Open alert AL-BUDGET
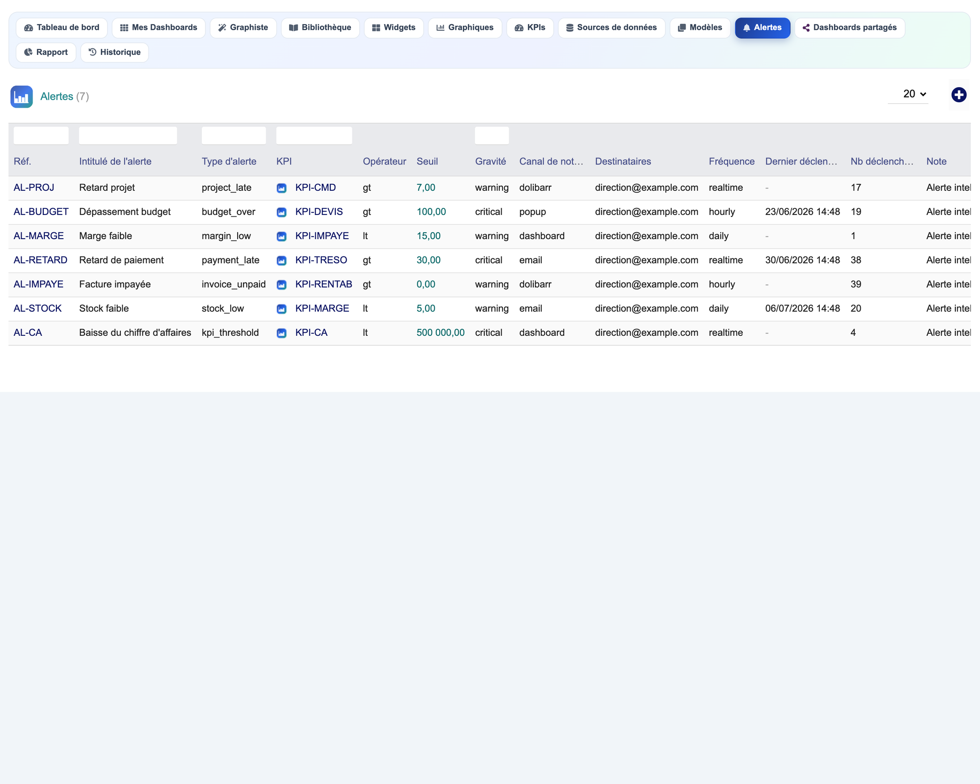The image size is (980, 784). [41, 212]
